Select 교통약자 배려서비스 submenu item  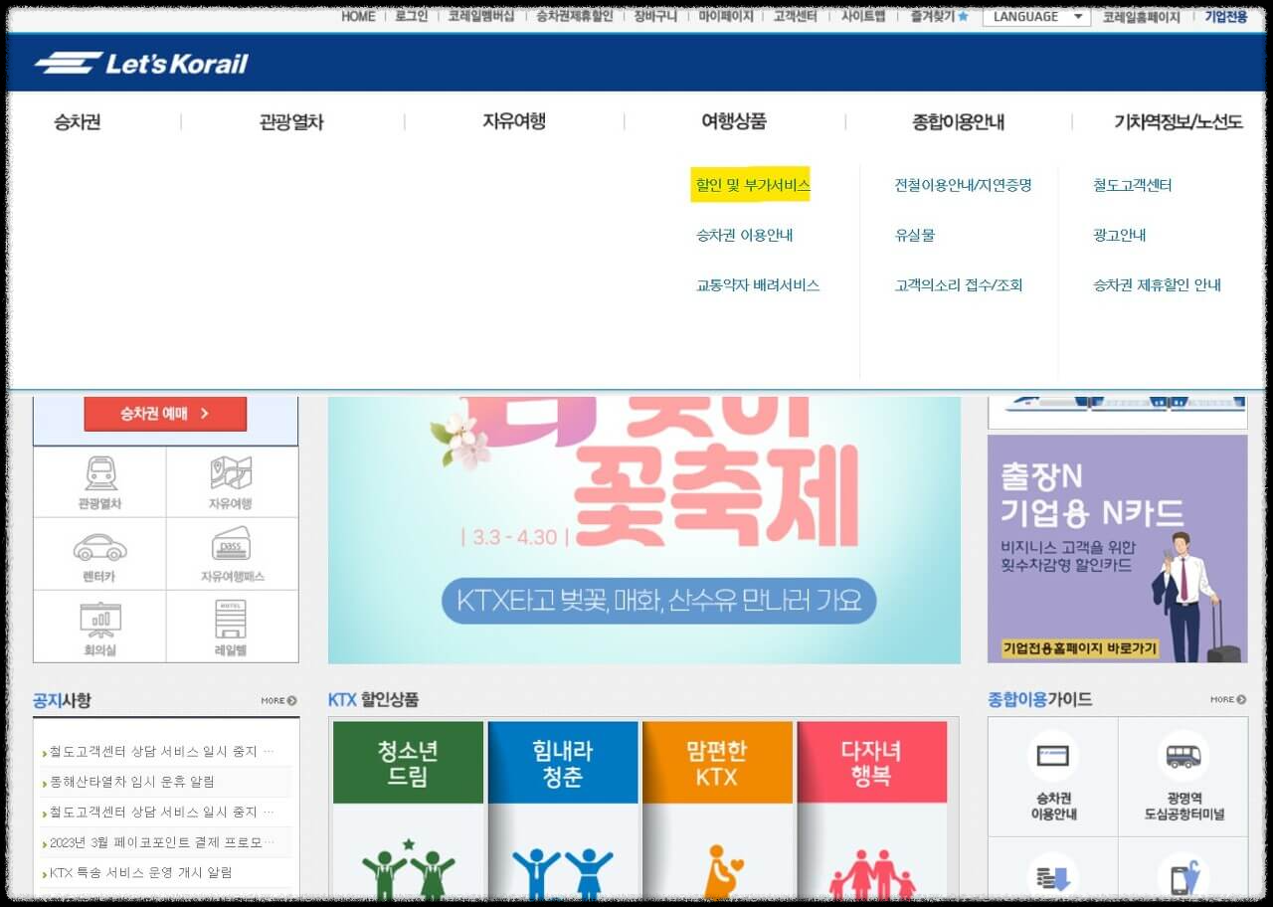pyautogui.click(x=758, y=285)
